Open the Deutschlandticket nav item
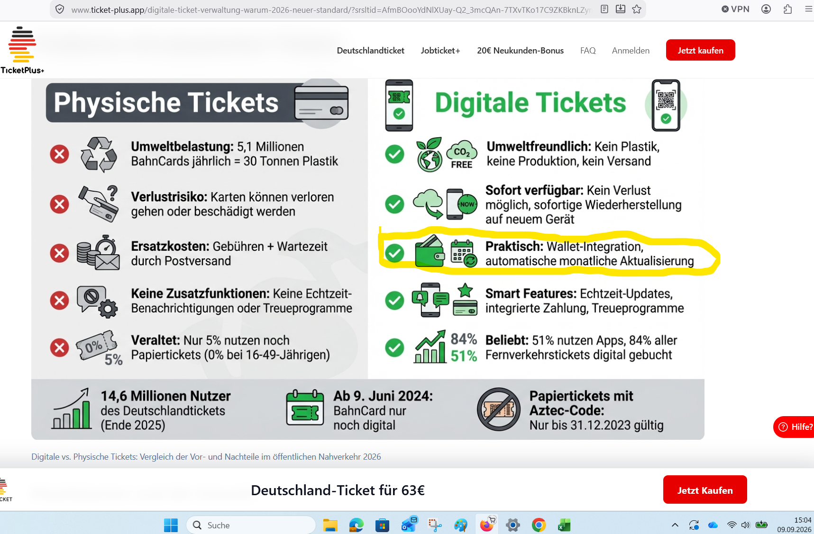The image size is (814, 534). [370, 50]
